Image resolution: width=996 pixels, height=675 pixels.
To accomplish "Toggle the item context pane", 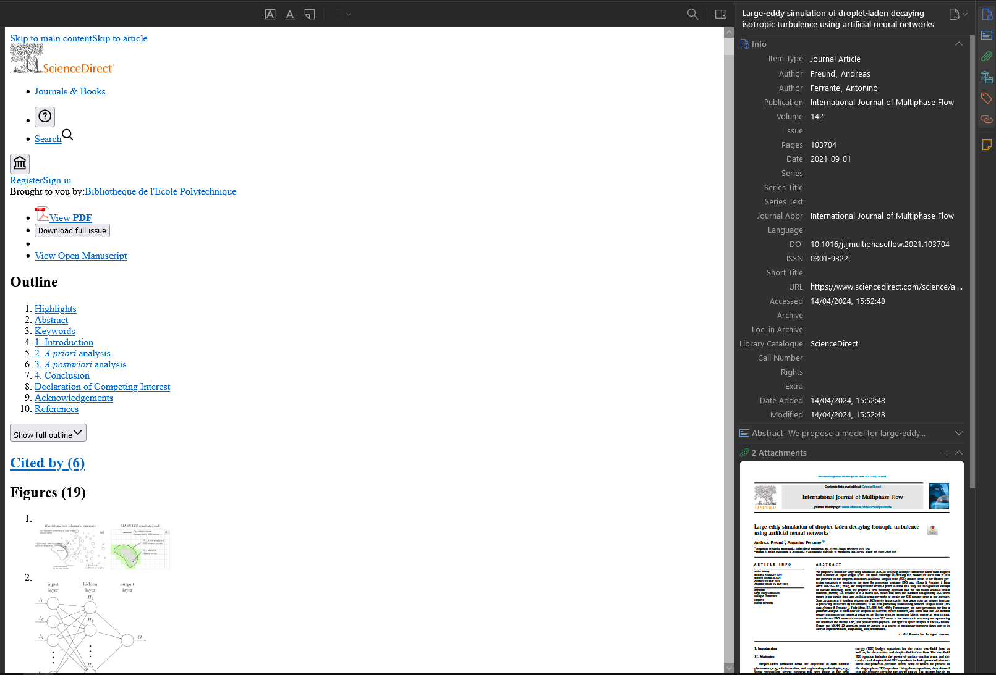I will click(x=721, y=14).
